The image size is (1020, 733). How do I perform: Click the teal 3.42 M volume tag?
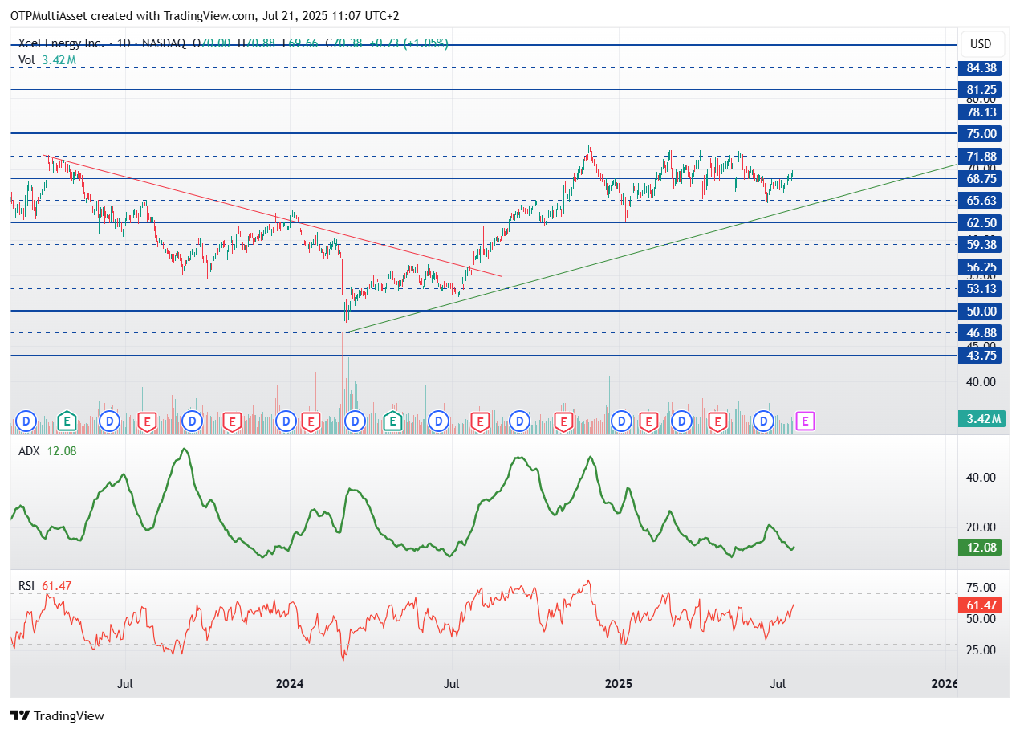(x=983, y=419)
